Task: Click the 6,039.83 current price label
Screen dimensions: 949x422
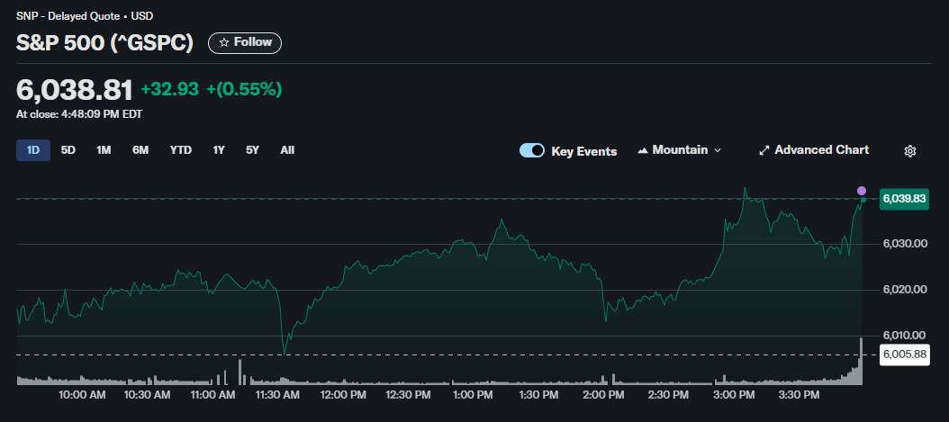Action: (x=904, y=198)
